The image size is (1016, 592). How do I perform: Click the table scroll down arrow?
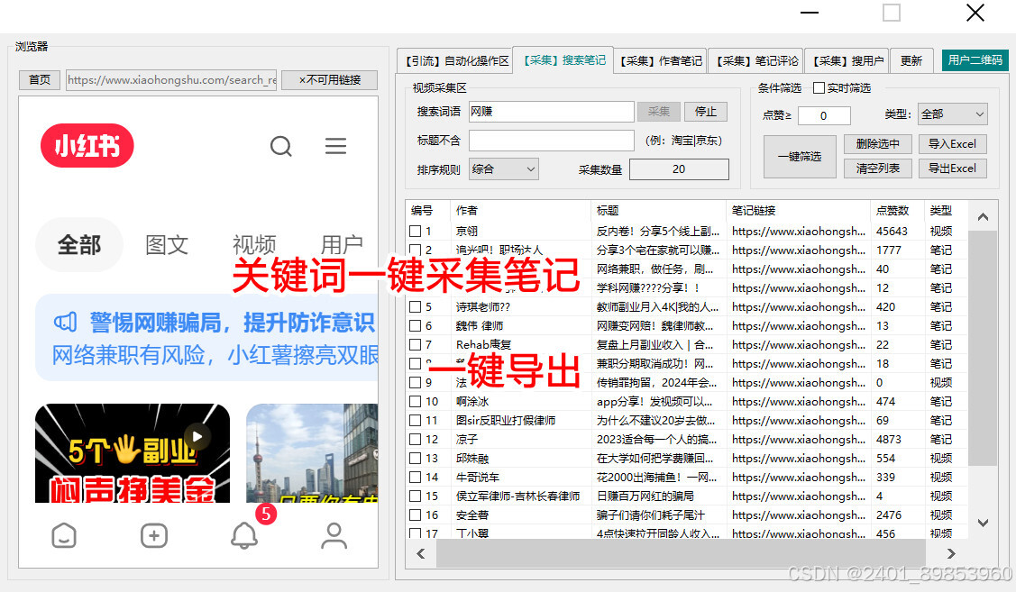983,523
